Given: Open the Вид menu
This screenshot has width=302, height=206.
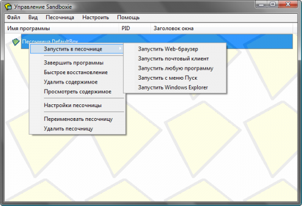Looking at the screenshot, I should 33,18.
